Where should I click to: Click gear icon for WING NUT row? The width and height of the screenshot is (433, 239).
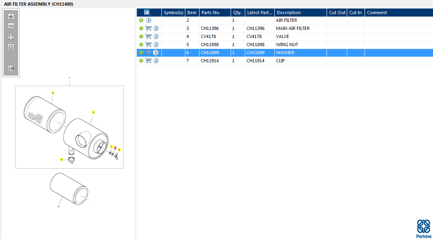click(141, 44)
